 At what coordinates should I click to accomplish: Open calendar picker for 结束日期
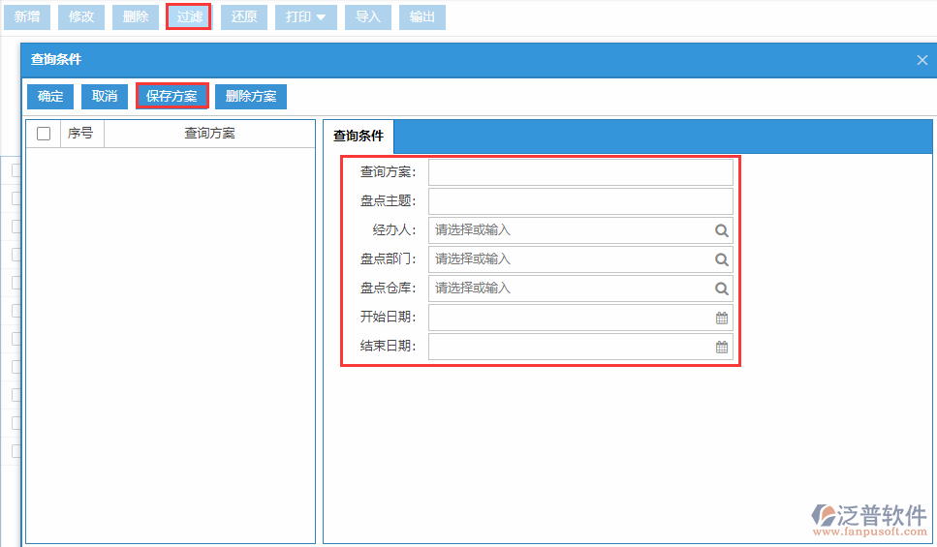click(x=722, y=347)
